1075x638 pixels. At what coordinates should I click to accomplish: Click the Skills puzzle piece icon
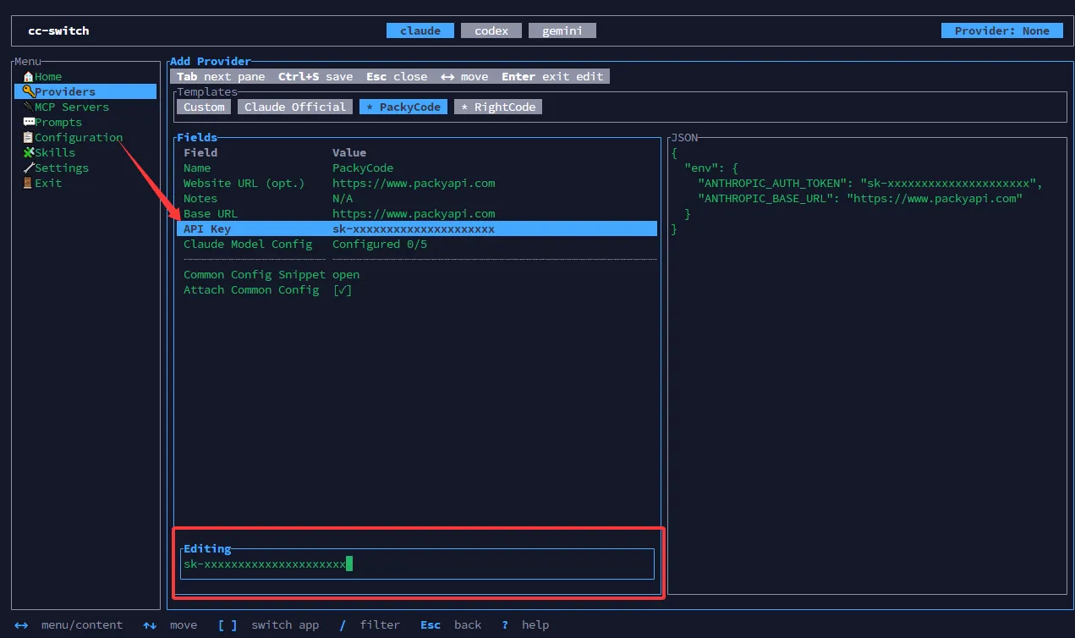pos(28,152)
